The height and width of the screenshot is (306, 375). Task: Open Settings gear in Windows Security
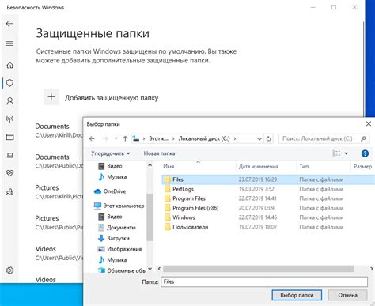9,270
